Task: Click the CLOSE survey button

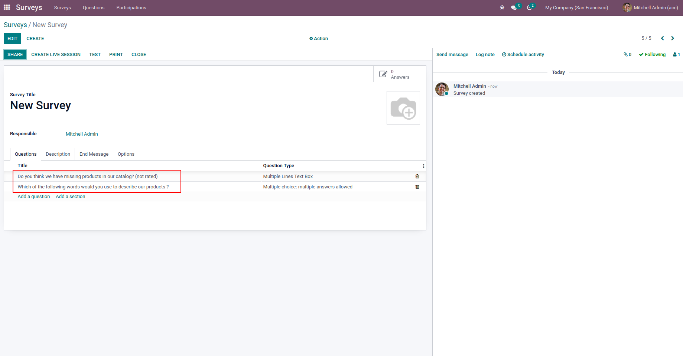Action: click(x=139, y=55)
